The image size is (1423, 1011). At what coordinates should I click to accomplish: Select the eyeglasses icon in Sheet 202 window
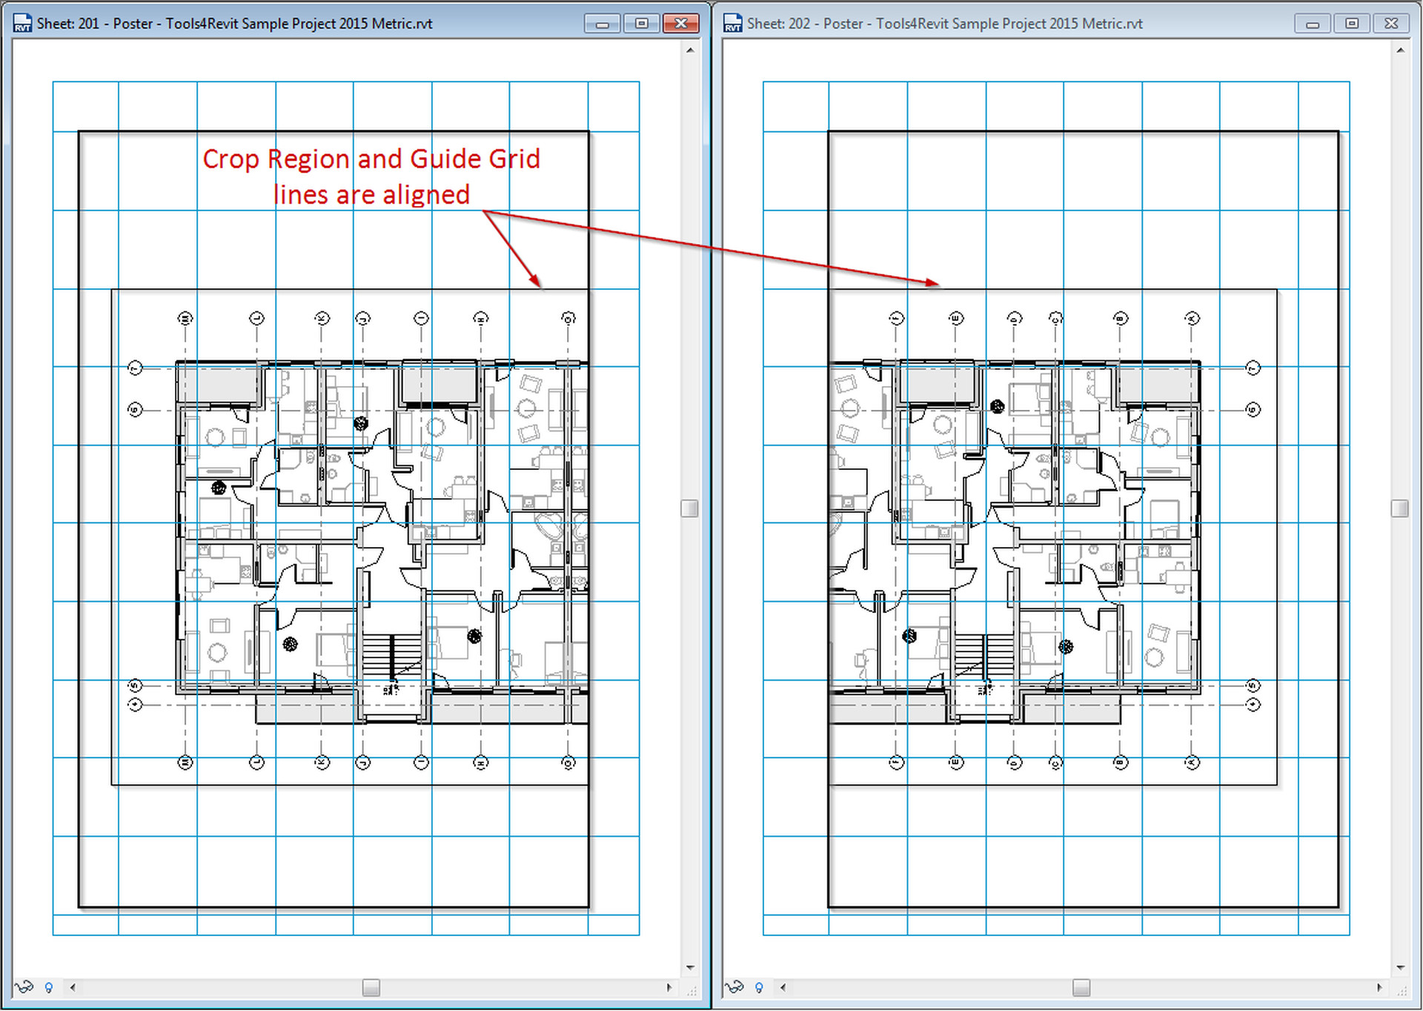[x=734, y=987]
